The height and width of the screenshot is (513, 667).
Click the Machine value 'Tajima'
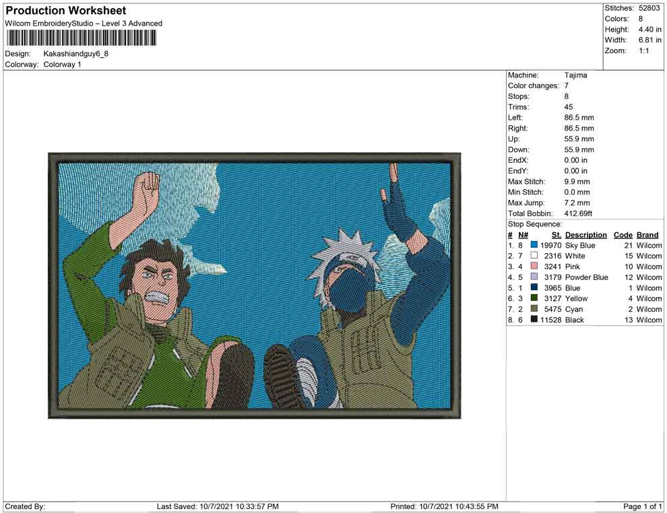pos(575,75)
